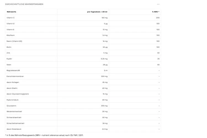The height and width of the screenshot is (138, 207).
Task: Click the Biotin amount value
Action: 105,47
